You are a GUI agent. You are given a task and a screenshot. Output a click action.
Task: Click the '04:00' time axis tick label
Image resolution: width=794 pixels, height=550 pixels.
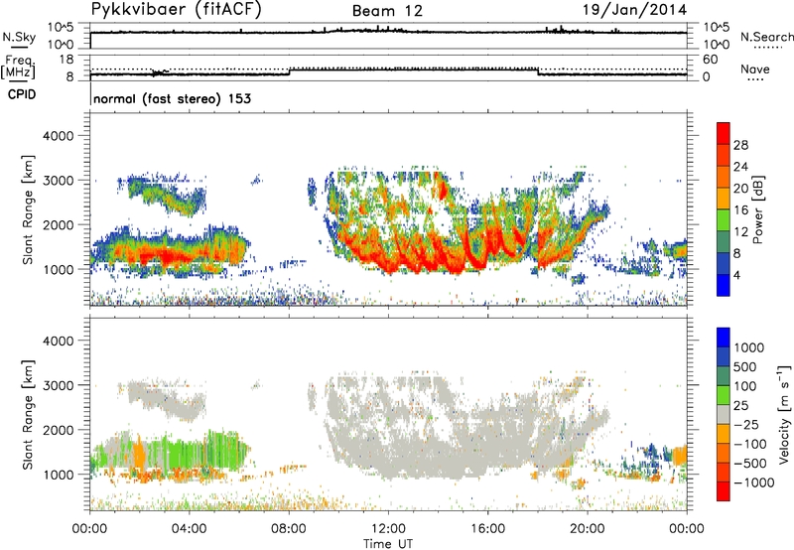click(x=190, y=529)
